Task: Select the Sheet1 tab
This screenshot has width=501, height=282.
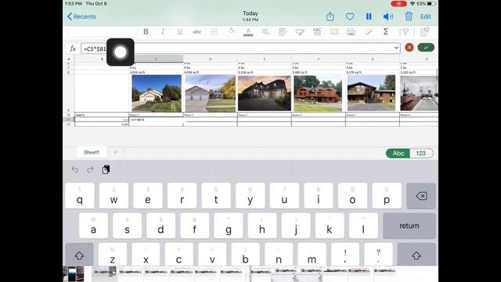Action: pos(92,152)
